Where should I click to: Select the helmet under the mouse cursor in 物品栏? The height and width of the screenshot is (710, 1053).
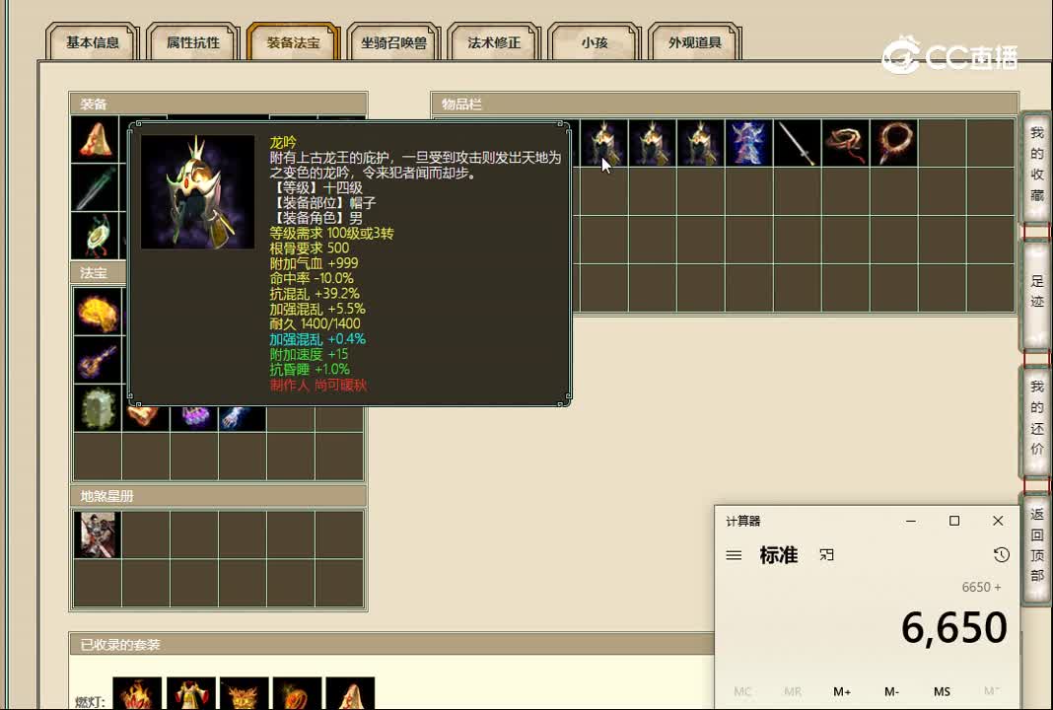(x=603, y=143)
